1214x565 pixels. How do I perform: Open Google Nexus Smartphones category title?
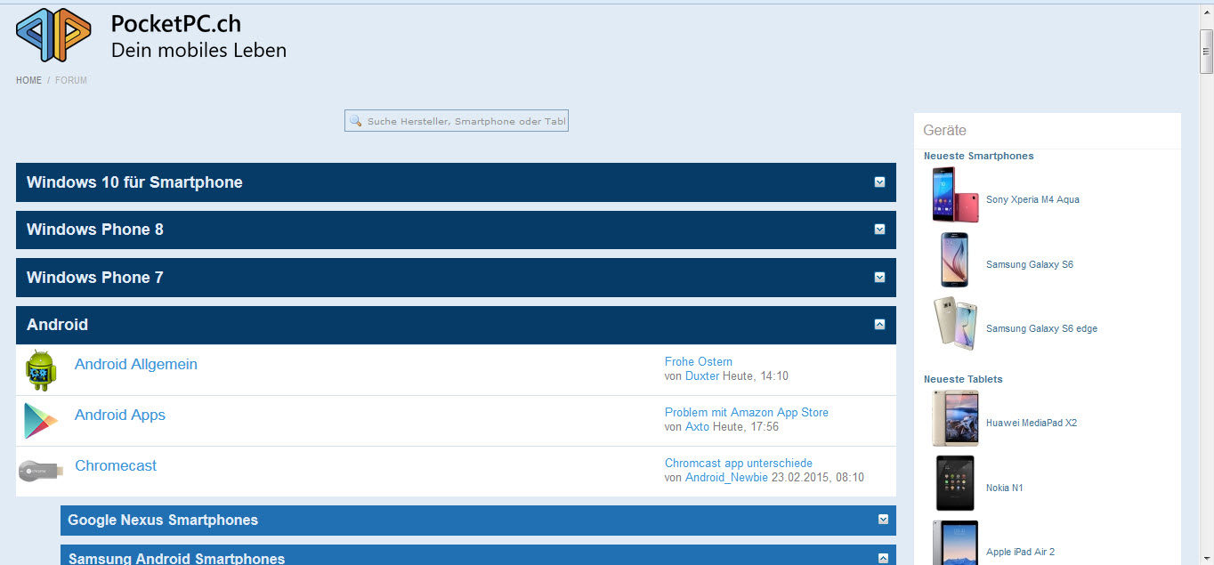(163, 520)
